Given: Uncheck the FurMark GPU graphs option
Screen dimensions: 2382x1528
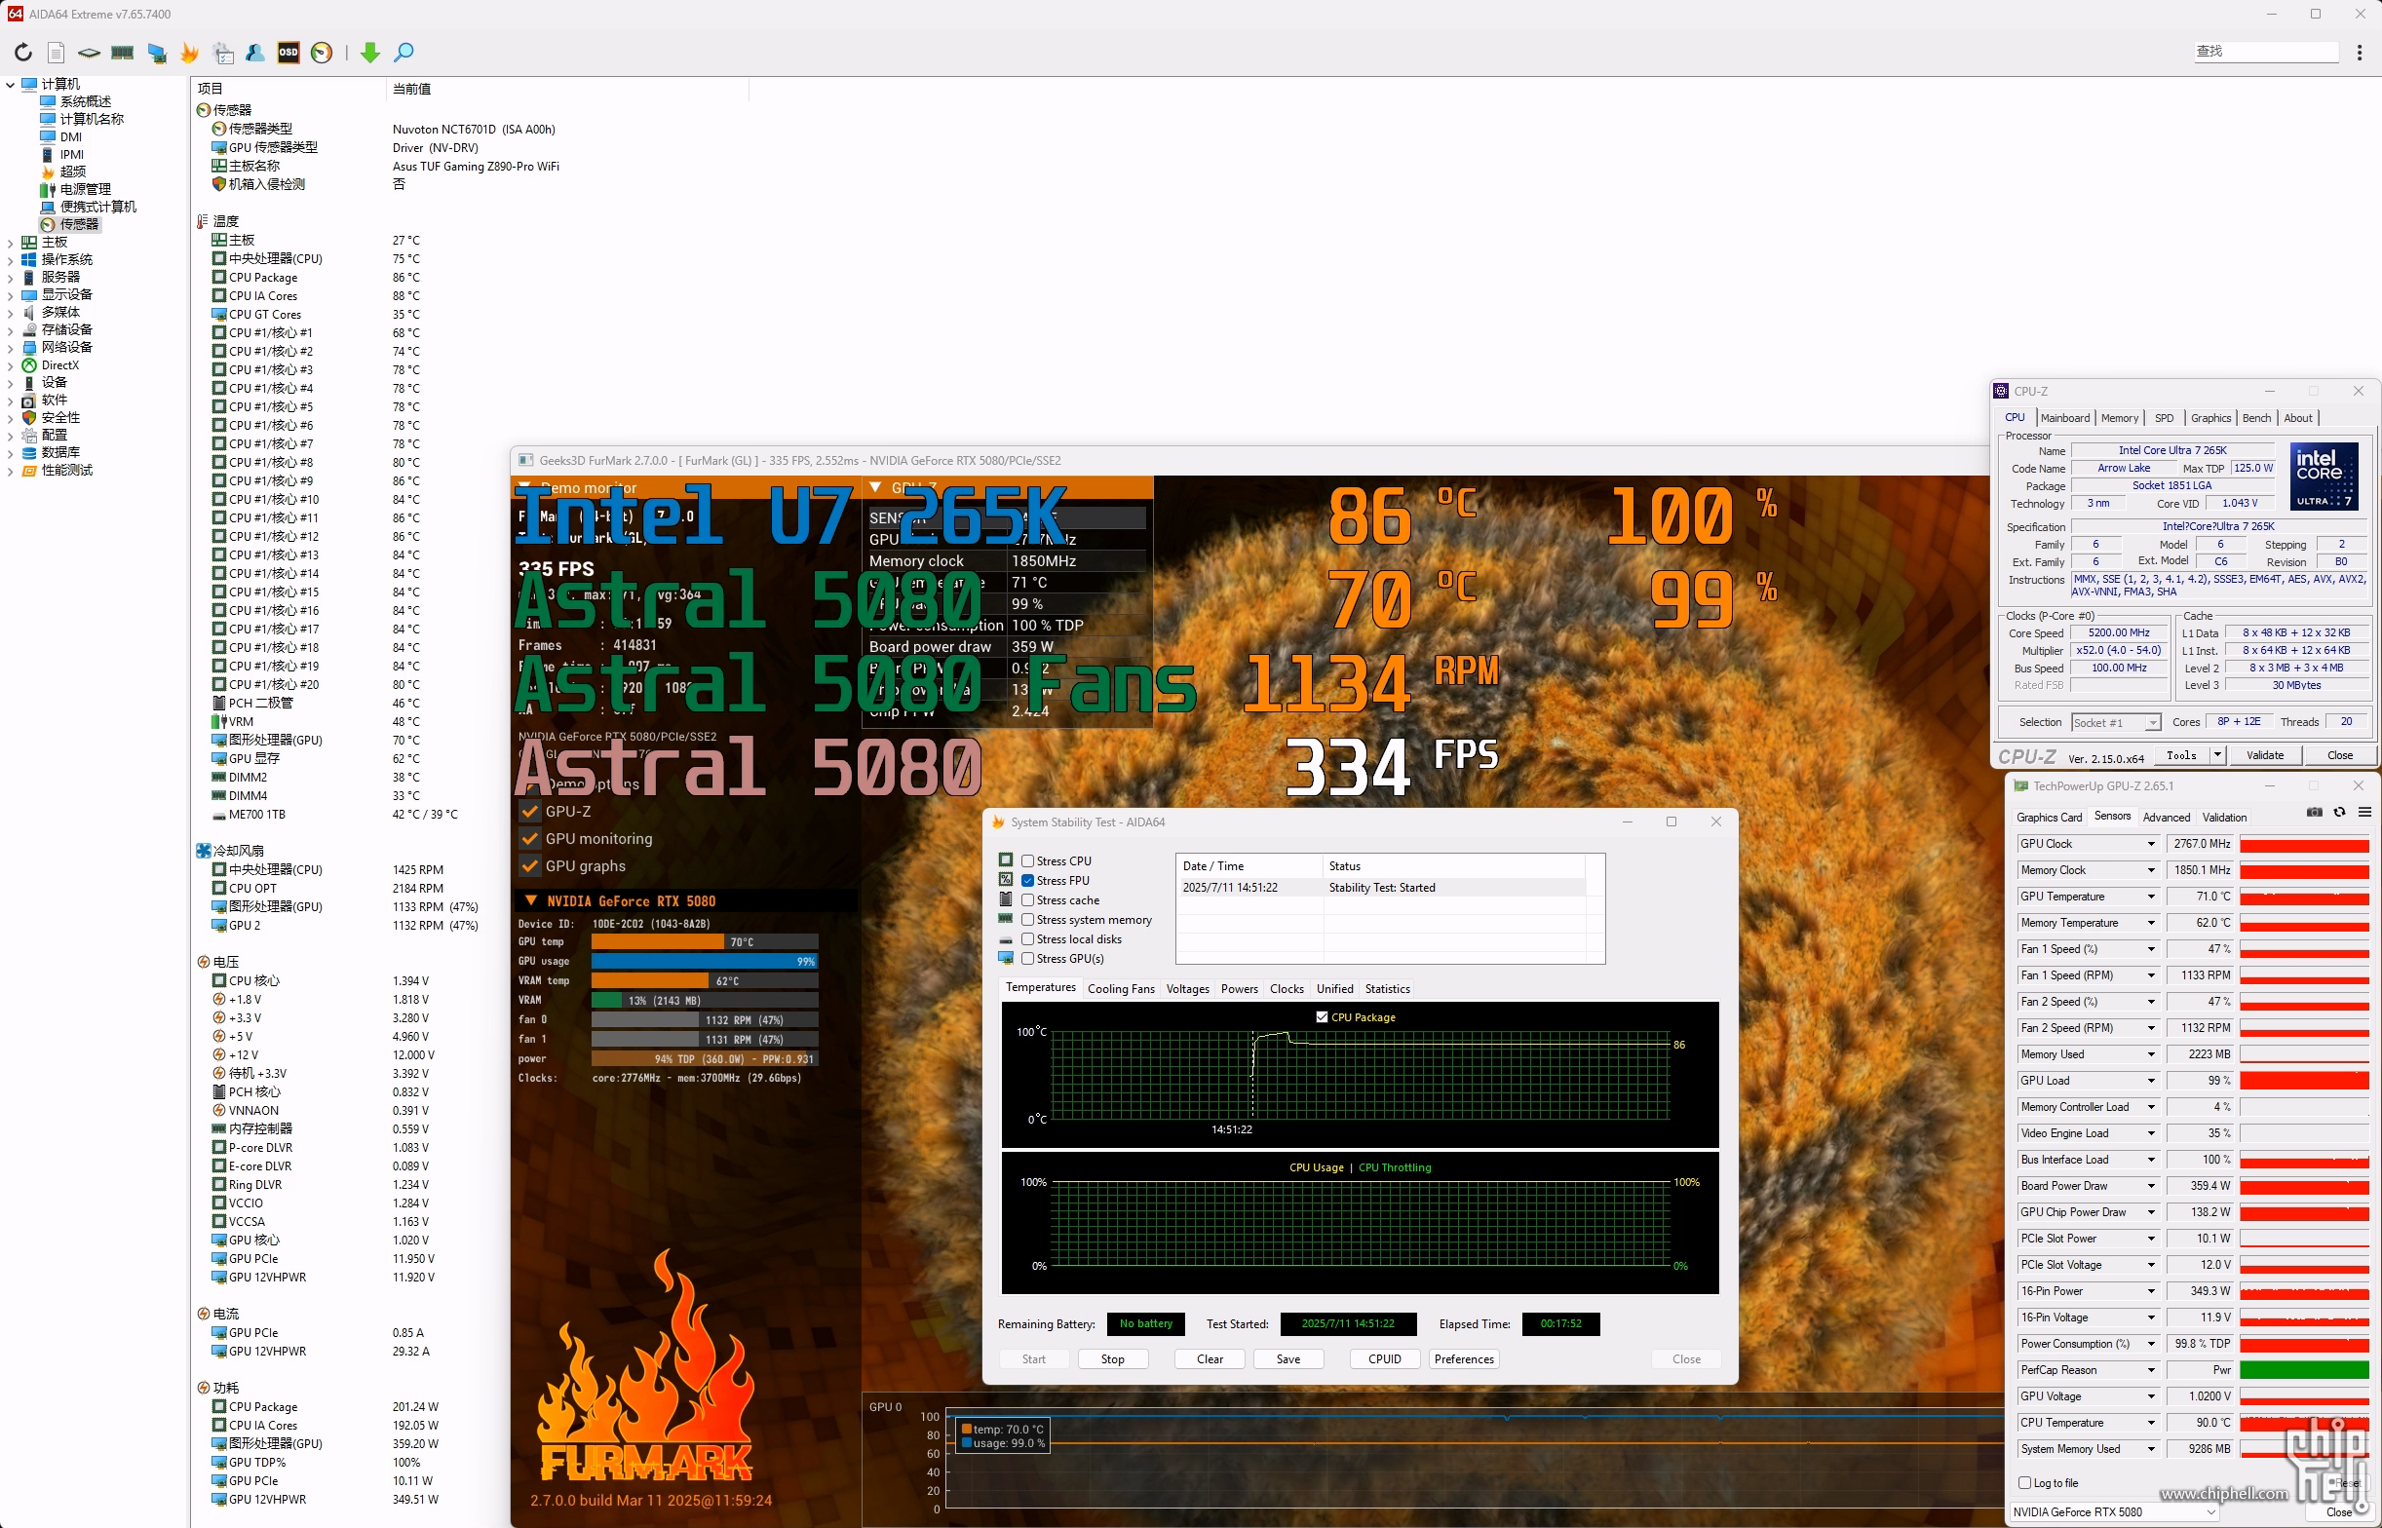Looking at the screenshot, I should 530,866.
